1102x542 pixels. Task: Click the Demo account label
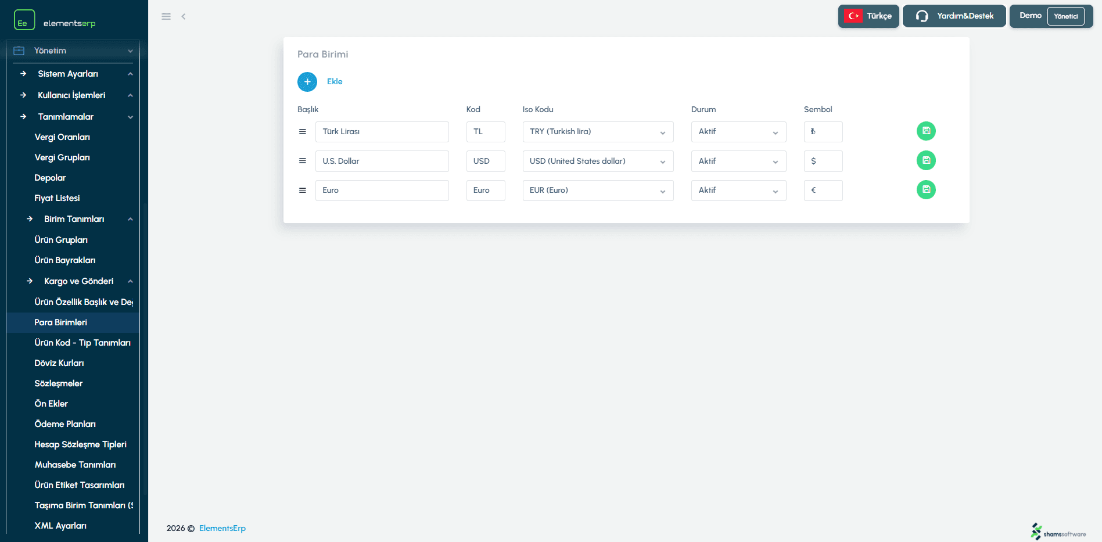[1031, 16]
